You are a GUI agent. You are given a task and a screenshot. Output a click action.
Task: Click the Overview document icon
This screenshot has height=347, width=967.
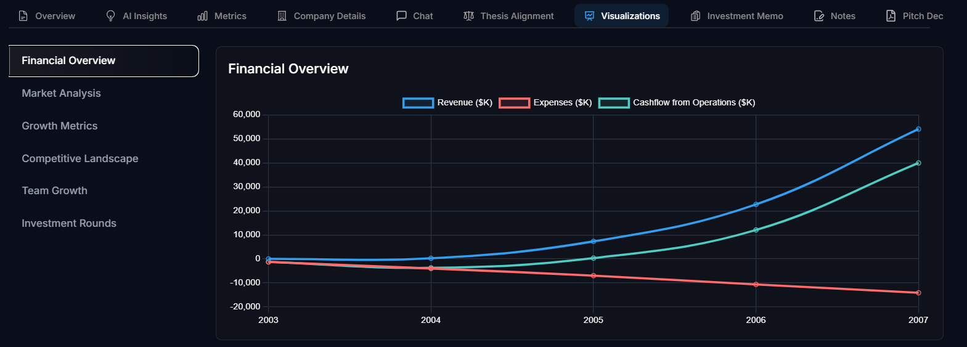tap(23, 16)
